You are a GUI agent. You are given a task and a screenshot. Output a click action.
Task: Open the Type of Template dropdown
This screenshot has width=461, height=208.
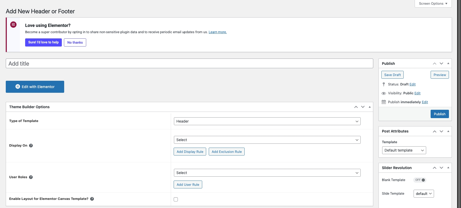click(267, 121)
